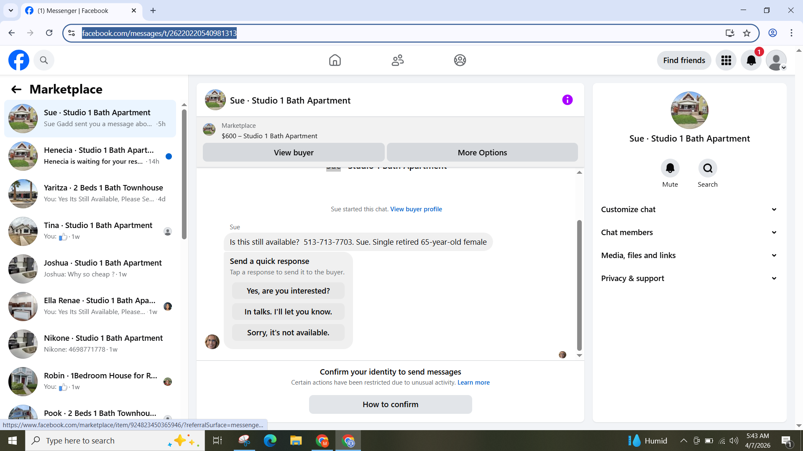803x451 pixels.
Task: Expand Media, files and links section
Action: [x=689, y=256]
